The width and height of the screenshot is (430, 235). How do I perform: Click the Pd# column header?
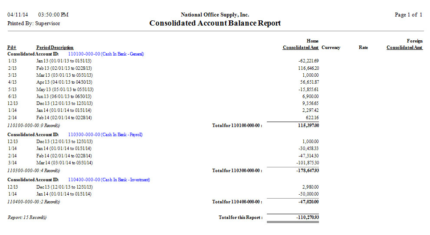pyautogui.click(x=12, y=47)
